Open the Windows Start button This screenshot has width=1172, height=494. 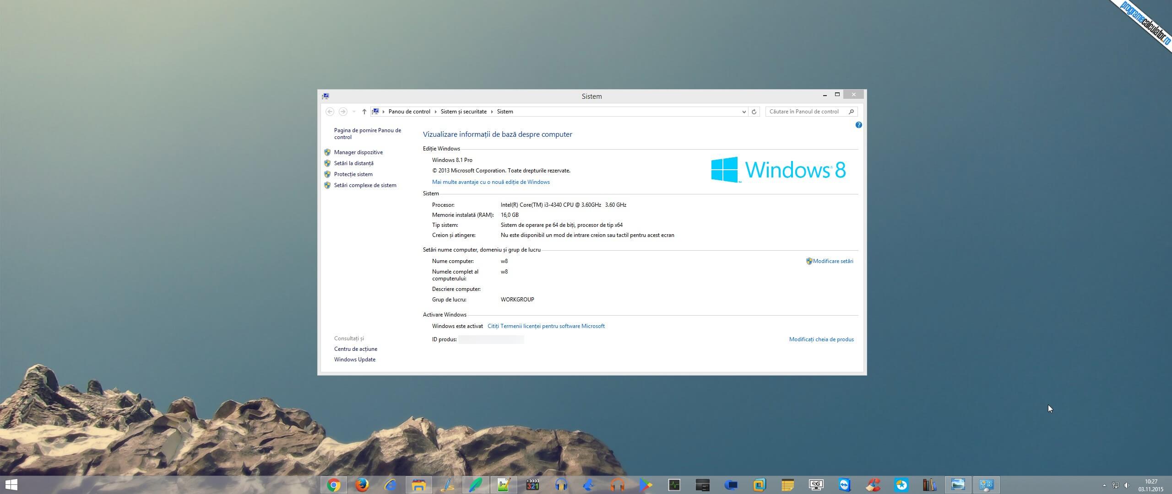click(11, 485)
